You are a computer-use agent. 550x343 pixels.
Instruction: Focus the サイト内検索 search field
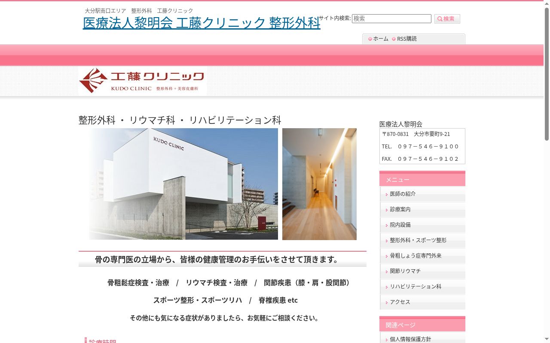391,18
